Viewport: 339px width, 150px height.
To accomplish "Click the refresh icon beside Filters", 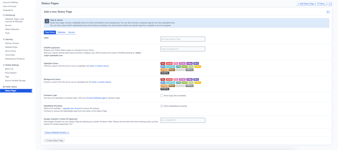I will tap(330, 4).
